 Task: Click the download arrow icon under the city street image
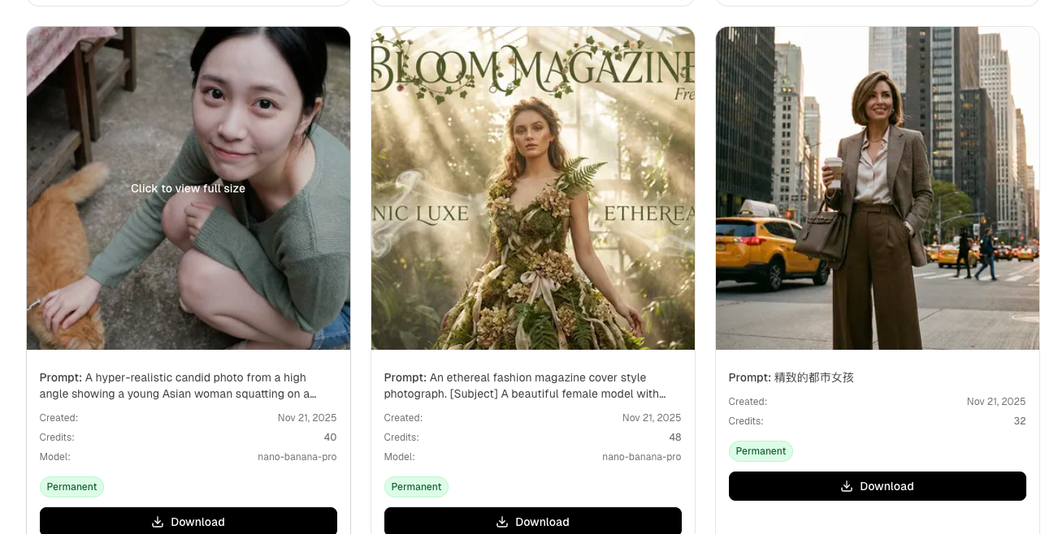coord(847,486)
